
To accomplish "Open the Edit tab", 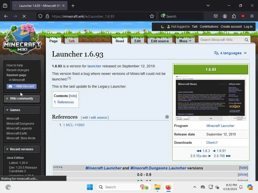I will pyautogui.click(x=137, y=41).
